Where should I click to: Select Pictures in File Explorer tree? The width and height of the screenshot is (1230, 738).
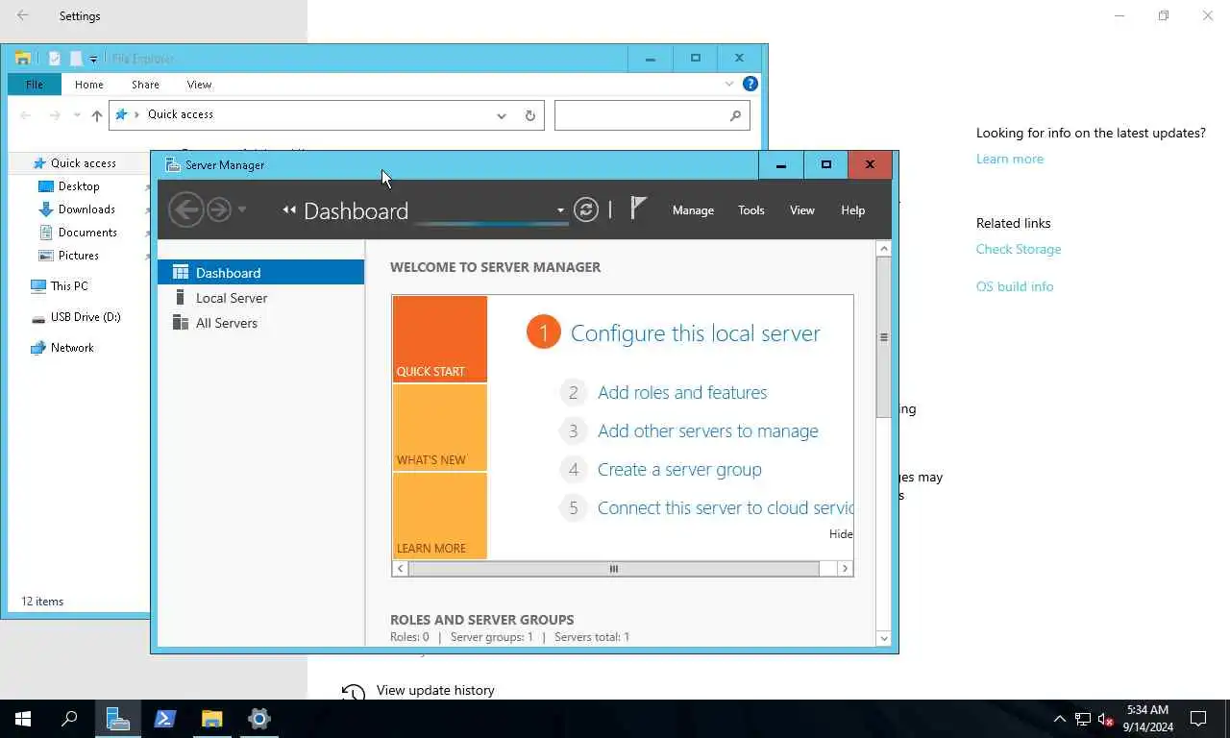[79, 256]
